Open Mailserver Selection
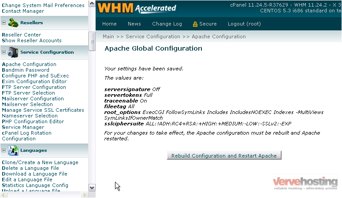Viewport: 342px width, 198px height. (x=27, y=104)
